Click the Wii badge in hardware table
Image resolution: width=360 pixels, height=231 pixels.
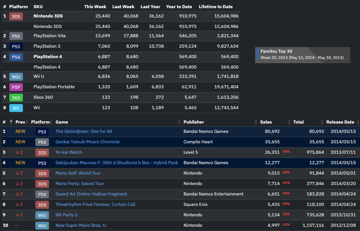tap(16, 108)
